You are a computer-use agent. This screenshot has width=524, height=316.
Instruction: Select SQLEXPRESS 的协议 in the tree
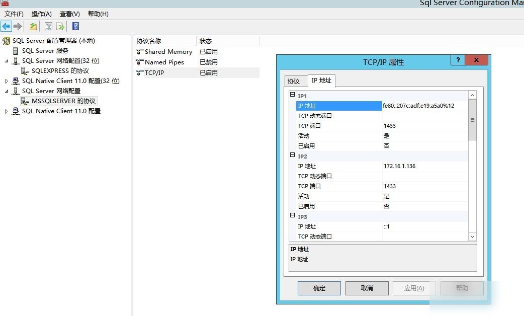60,71
